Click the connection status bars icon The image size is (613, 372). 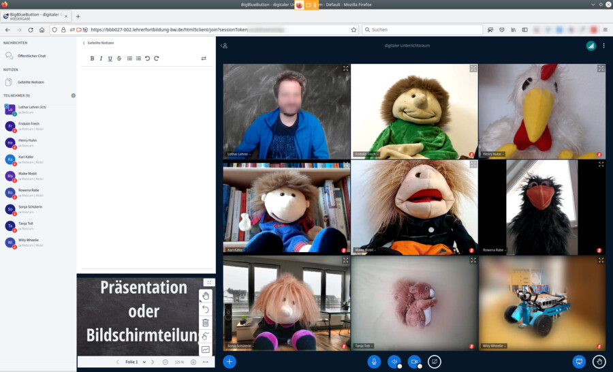pos(591,46)
